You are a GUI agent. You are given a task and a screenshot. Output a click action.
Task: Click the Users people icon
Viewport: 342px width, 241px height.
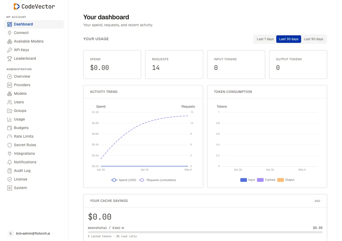[x=10, y=102]
